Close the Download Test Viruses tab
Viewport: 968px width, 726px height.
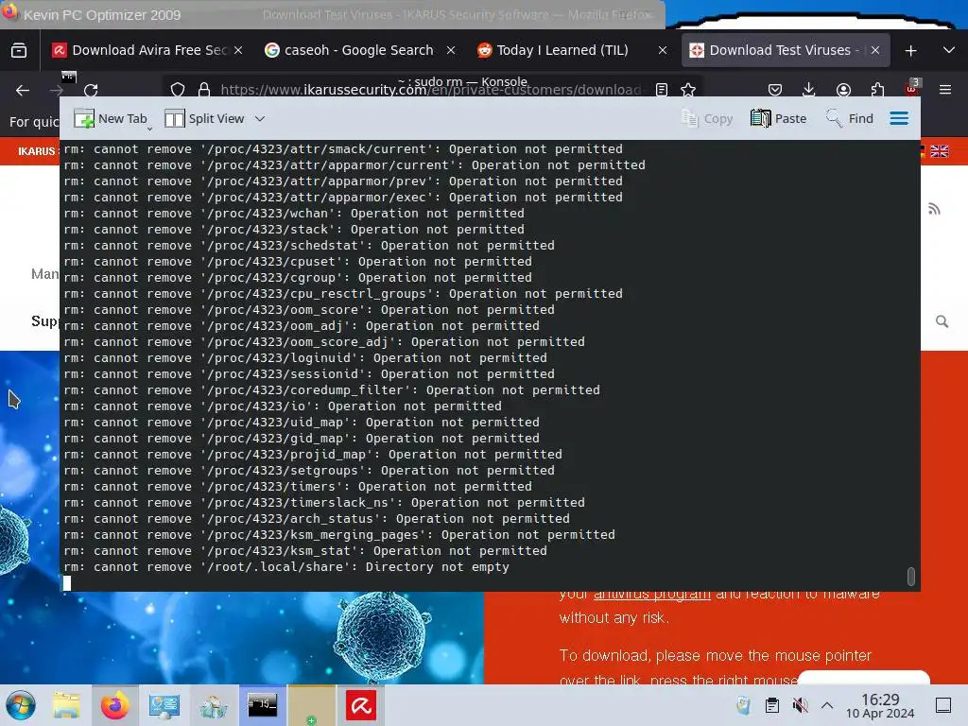pyautogui.click(x=874, y=50)
